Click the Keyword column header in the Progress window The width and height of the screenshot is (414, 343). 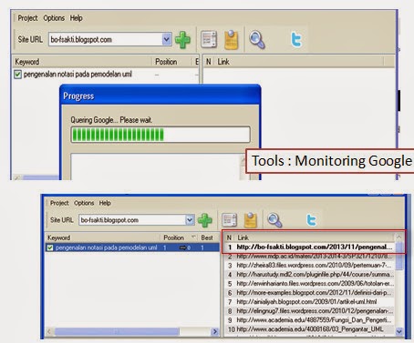pyautogui.click(x=82, y=62)
